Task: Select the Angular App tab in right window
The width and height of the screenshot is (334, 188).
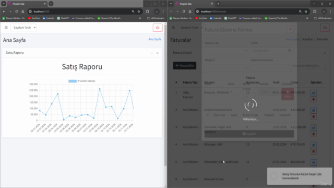Action: click(x=194, y=4)
